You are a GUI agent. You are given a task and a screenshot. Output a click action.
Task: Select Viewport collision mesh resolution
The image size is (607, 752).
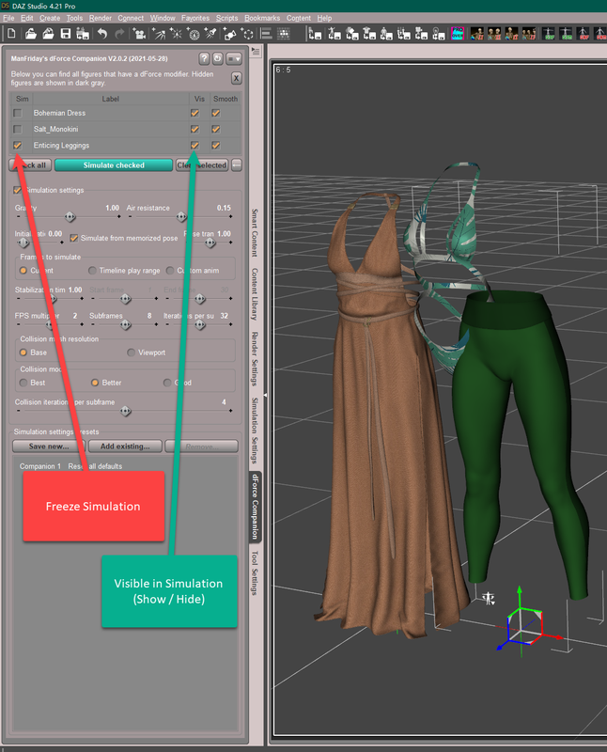tap(131, 352)
